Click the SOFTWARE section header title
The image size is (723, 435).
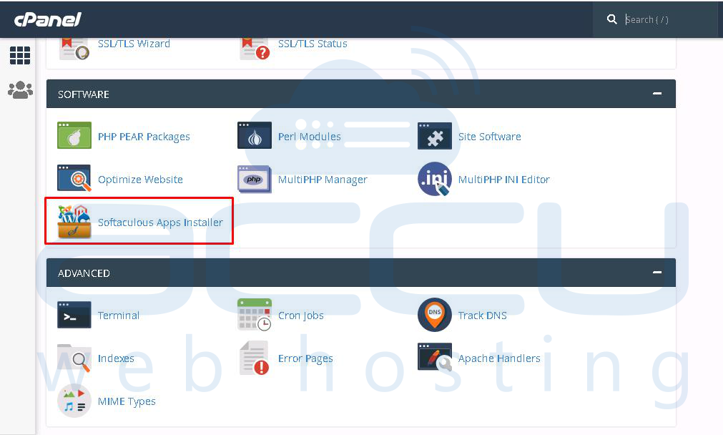(84, 94)
